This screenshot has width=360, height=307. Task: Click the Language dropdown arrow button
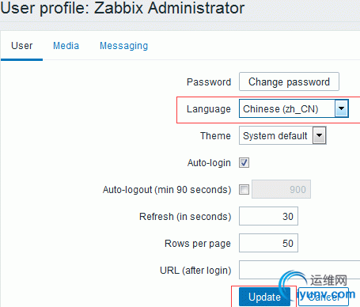click(341, 108)
